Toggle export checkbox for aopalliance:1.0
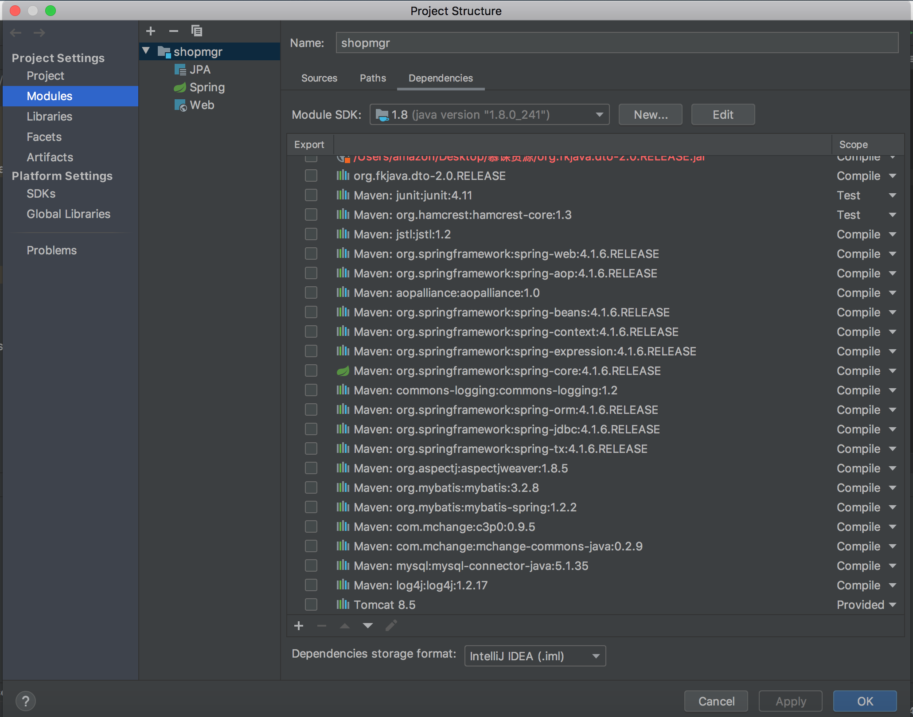Image resolution: width=913 pixels, height=717 pixels. tap(311, 293)
